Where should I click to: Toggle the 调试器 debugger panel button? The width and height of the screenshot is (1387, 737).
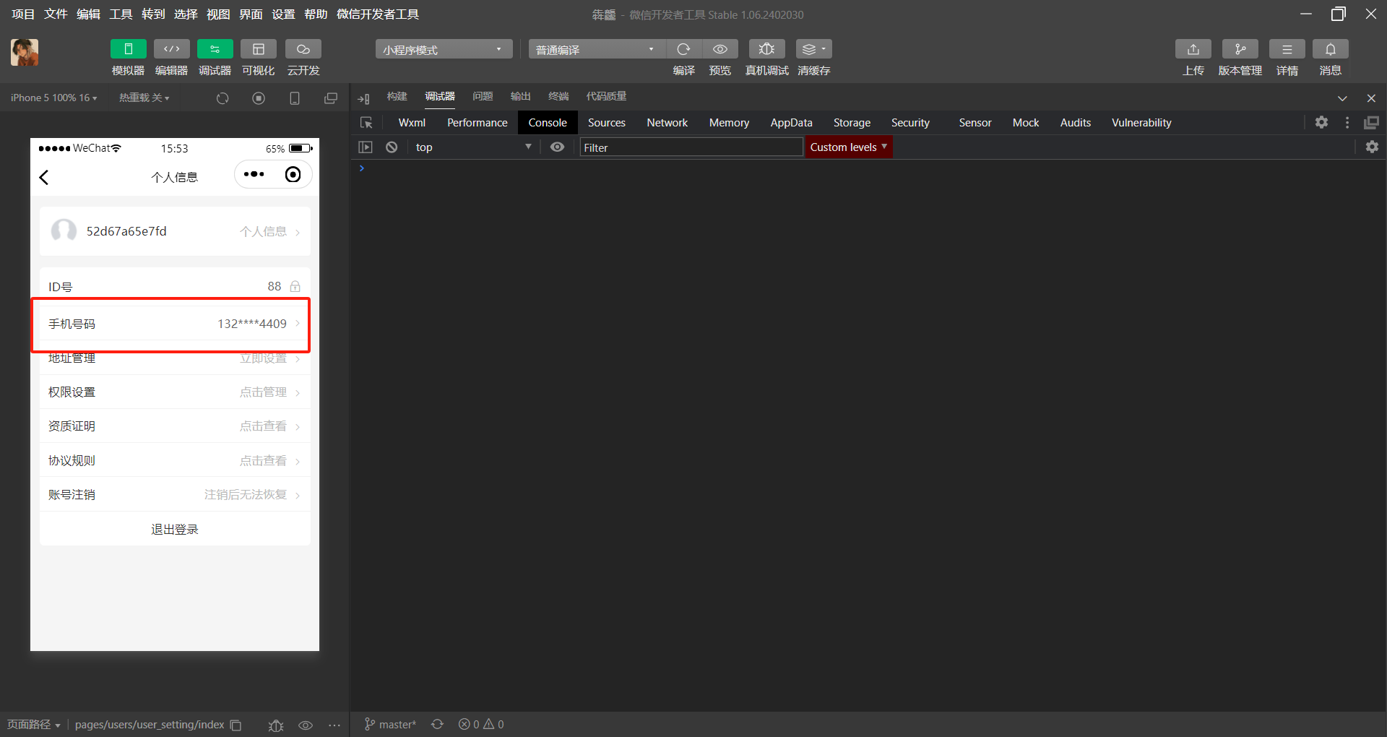click(215, 49)
